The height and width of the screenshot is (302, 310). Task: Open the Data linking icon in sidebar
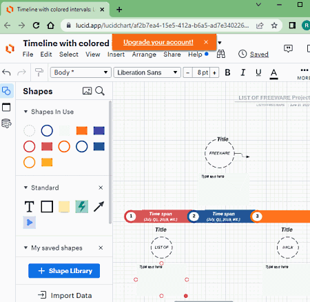(6, 123)
